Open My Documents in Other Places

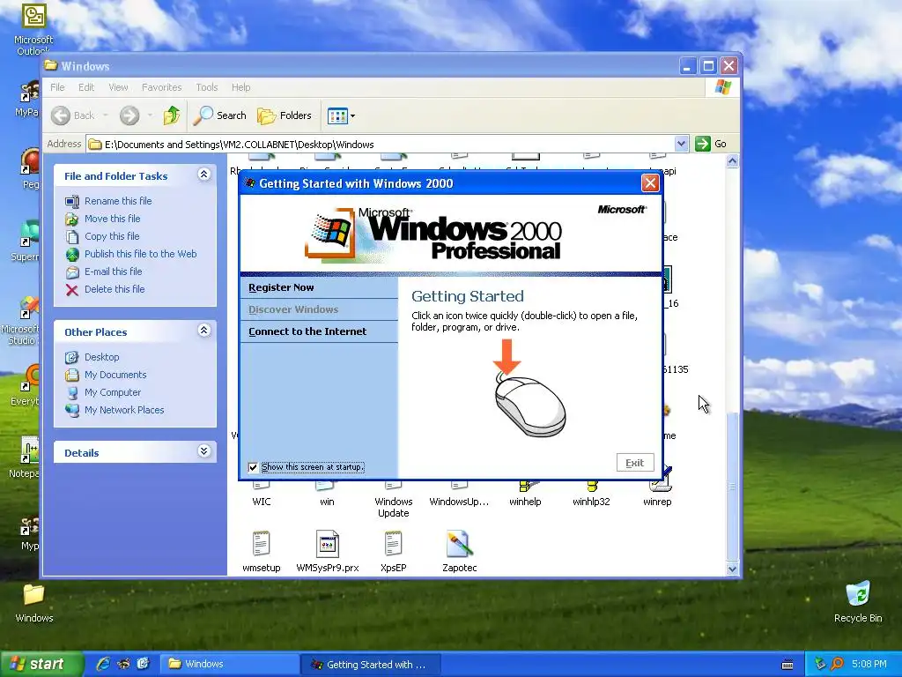point(115,375)
